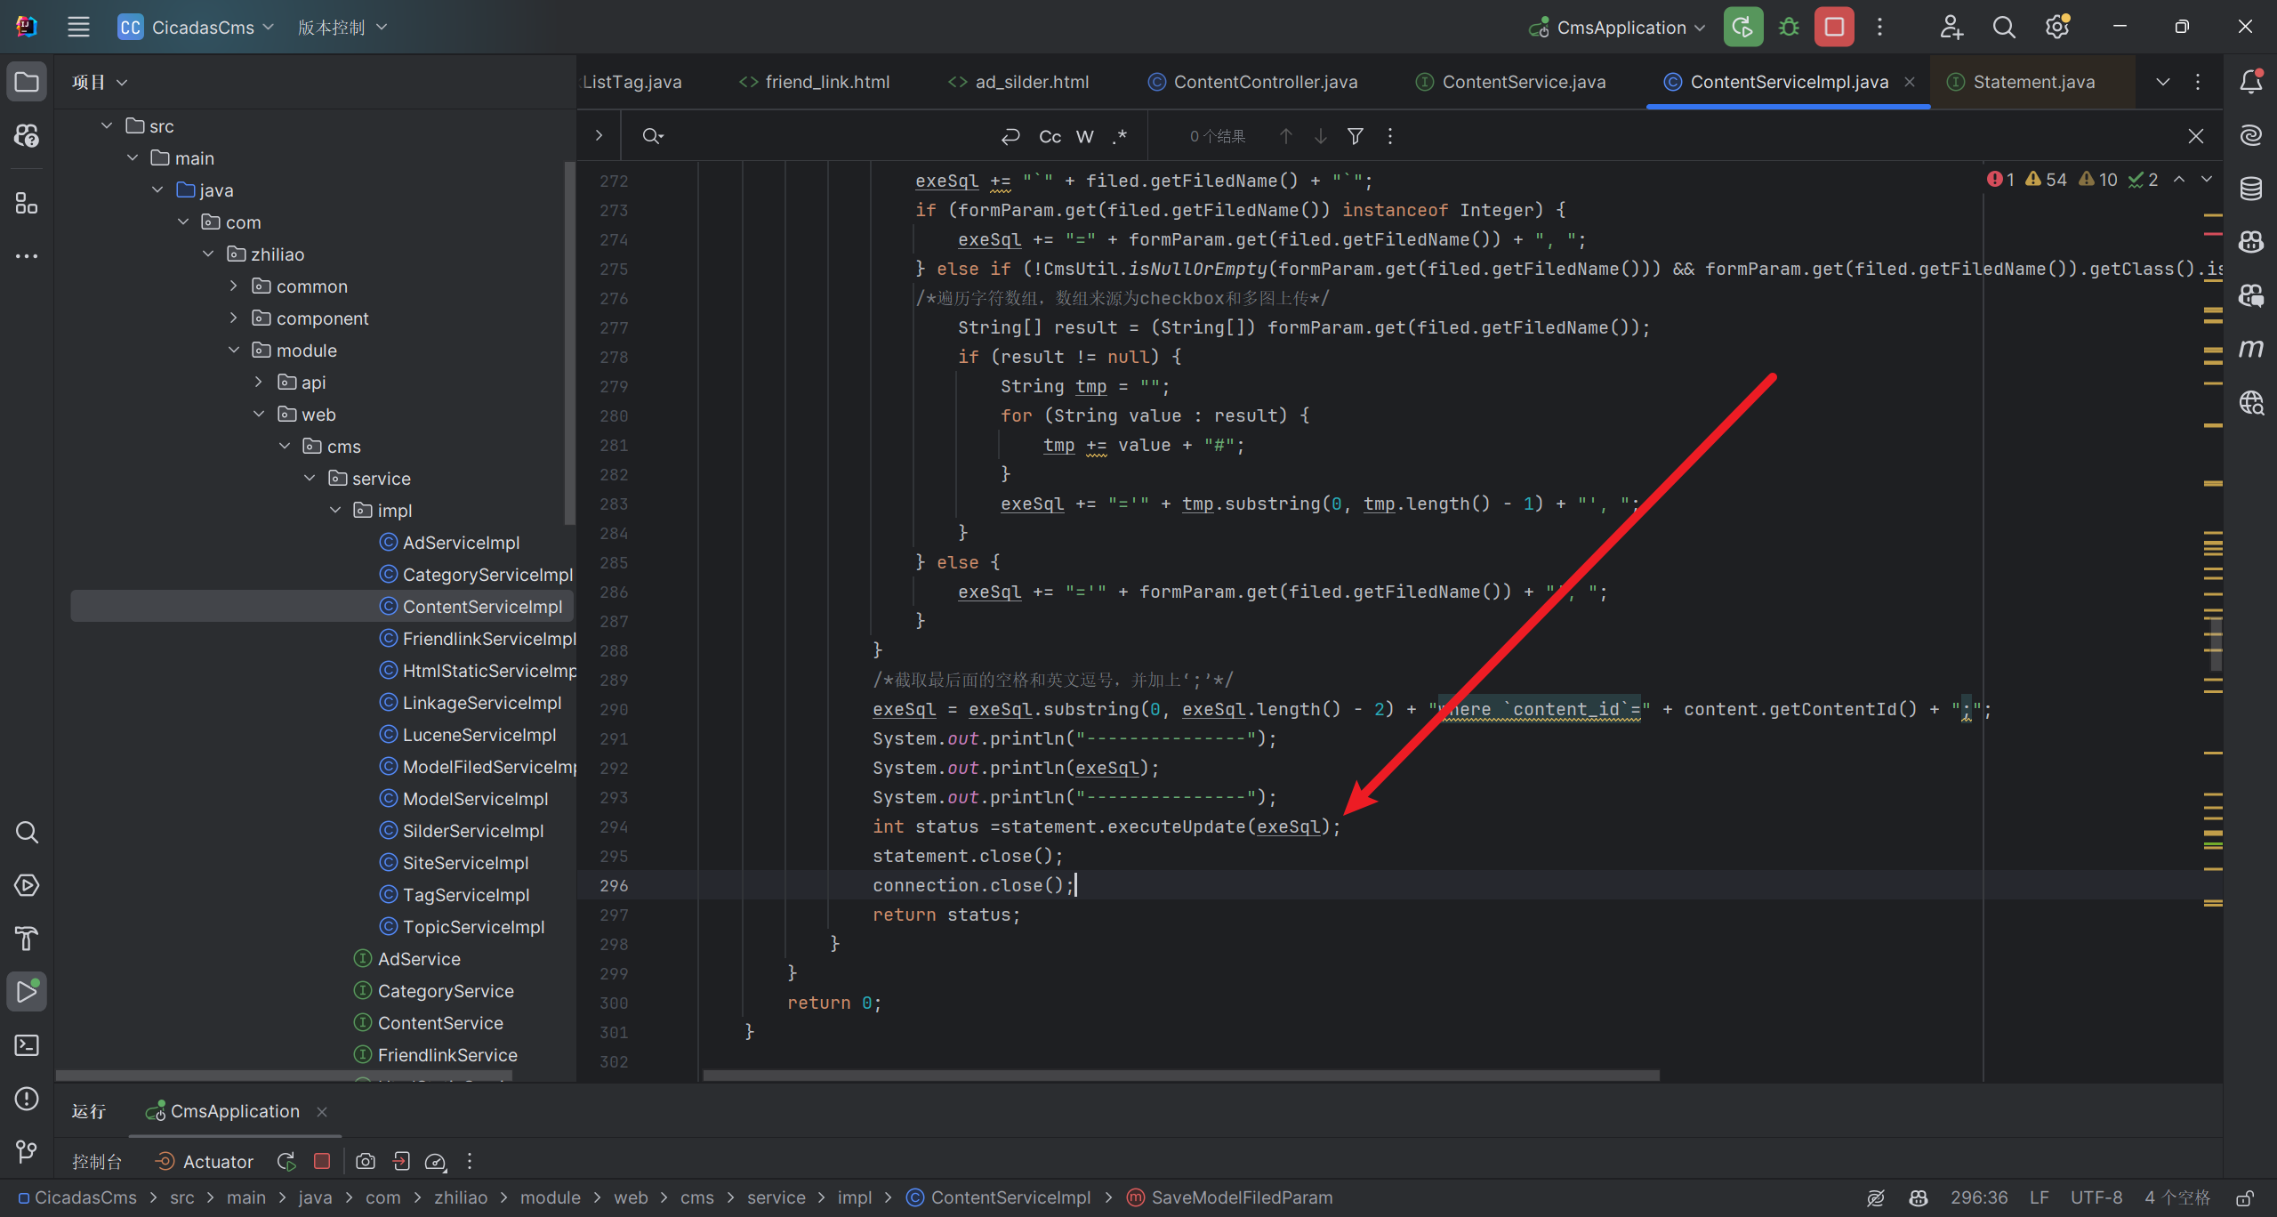Open CicadasCms project dropdown
Screen dimensions: 2277x1217
(196, 28)
